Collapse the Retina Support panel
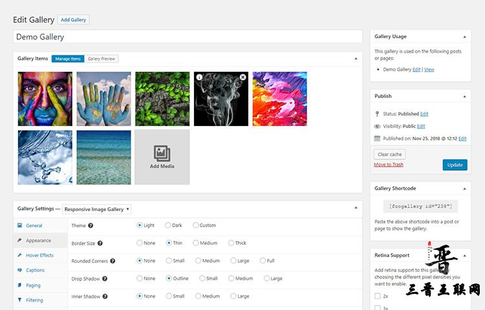 point(464,256)
